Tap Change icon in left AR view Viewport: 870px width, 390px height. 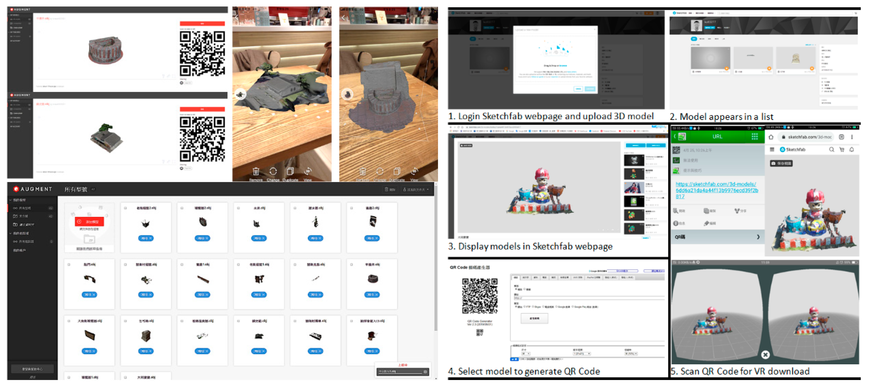coord(273,171)
